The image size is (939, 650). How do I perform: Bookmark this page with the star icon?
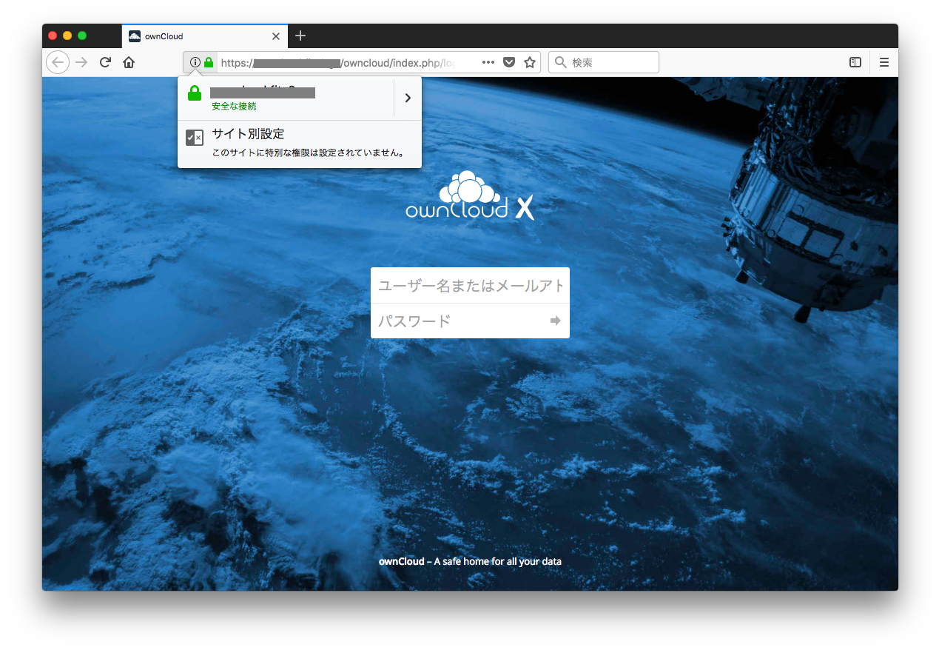click(530, 63)
